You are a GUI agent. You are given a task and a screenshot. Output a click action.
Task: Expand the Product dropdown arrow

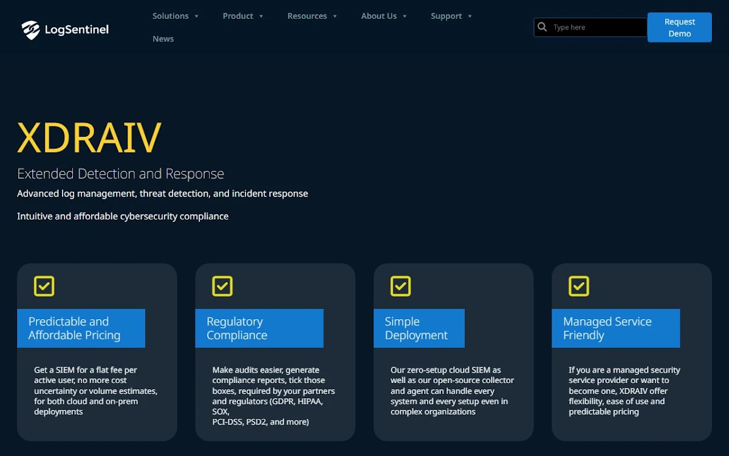pos(261,16)
